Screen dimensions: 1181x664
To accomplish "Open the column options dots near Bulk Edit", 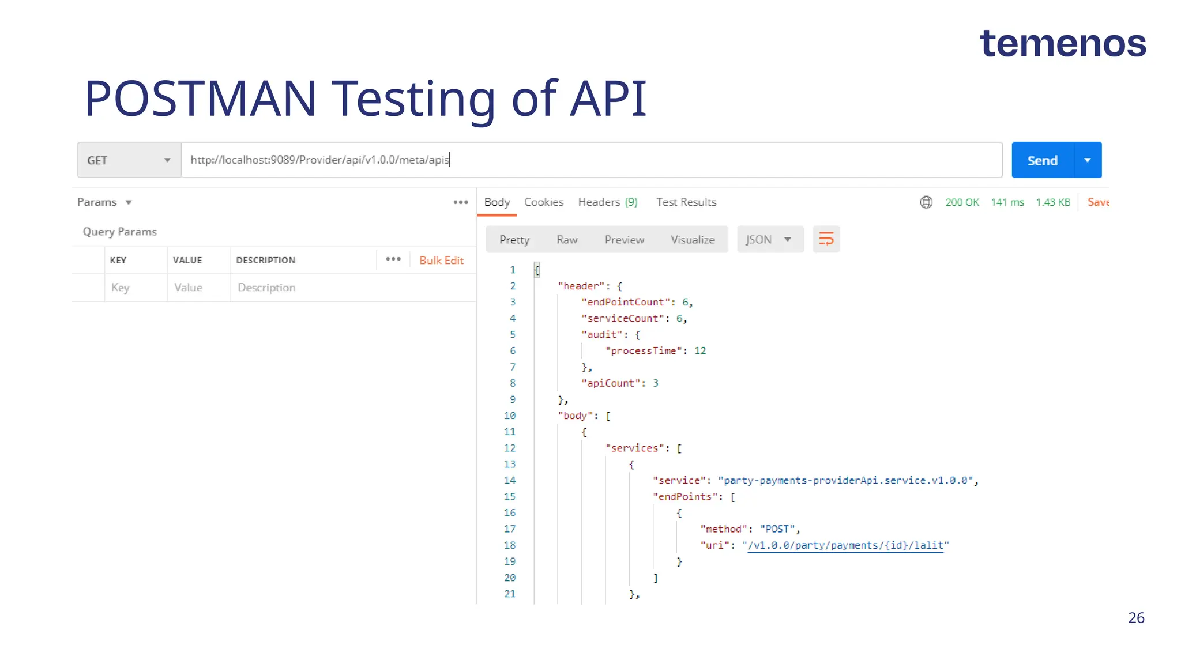I will tap(393, 259).
